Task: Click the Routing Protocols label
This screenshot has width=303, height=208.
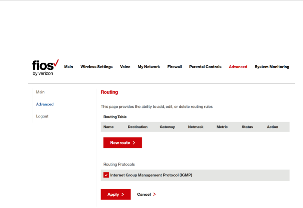Action: [x=119, y=164]
